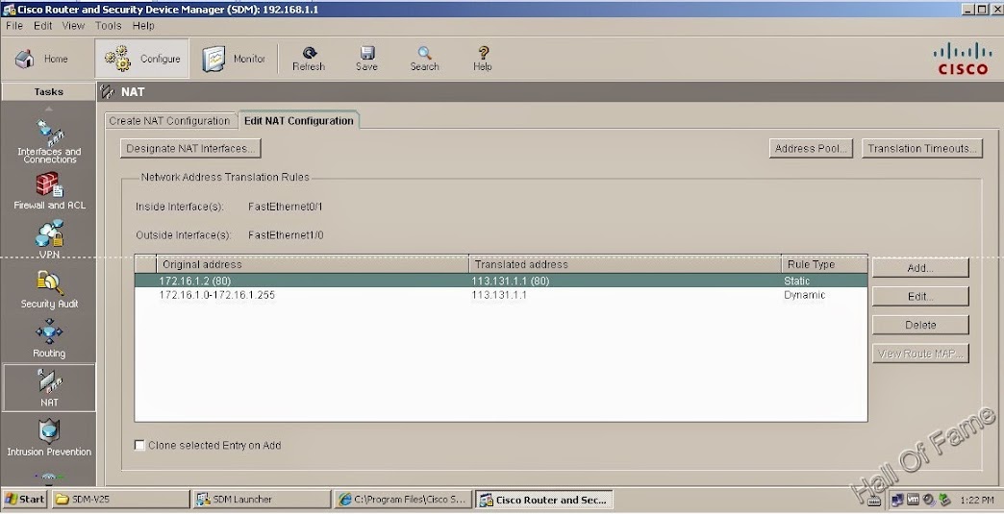Select the NAT task icon
1004x514 pixels.
tap(49, 387)
